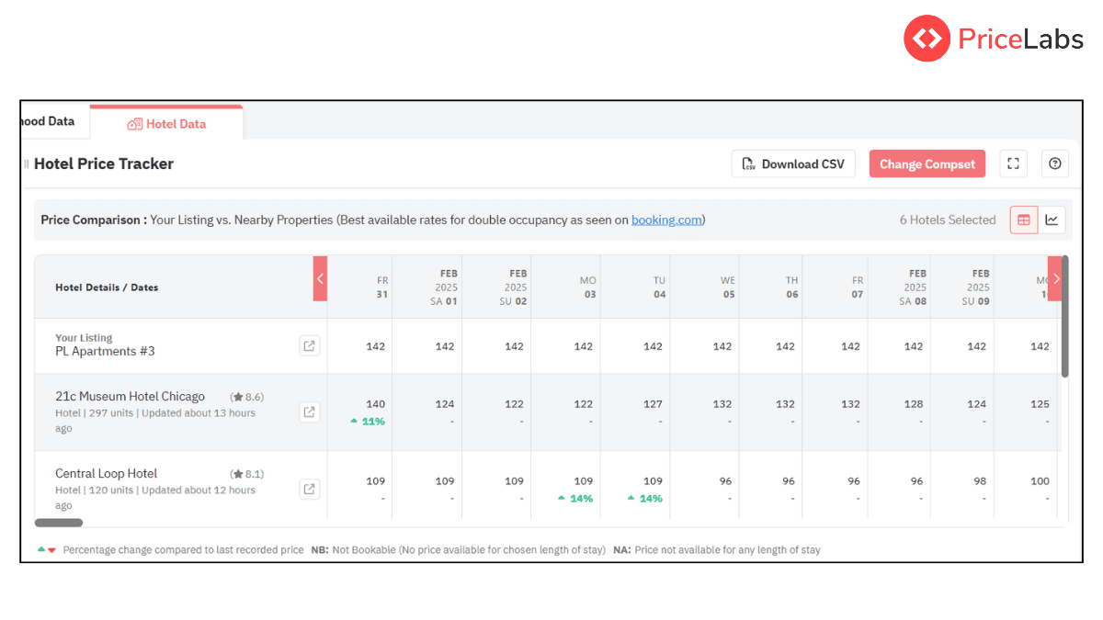The width and height of the screenshot is (1103, 620).
Task: Open the booking.com link
Action: [665, 220]
